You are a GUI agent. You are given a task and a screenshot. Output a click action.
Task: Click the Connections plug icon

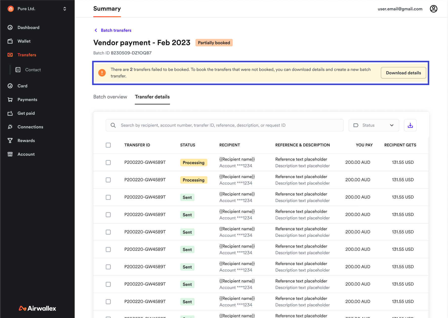[10, 127]
